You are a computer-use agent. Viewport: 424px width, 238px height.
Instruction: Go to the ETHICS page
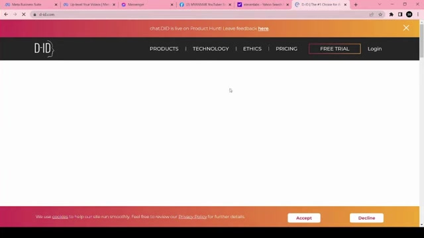(x=252, y=49)
